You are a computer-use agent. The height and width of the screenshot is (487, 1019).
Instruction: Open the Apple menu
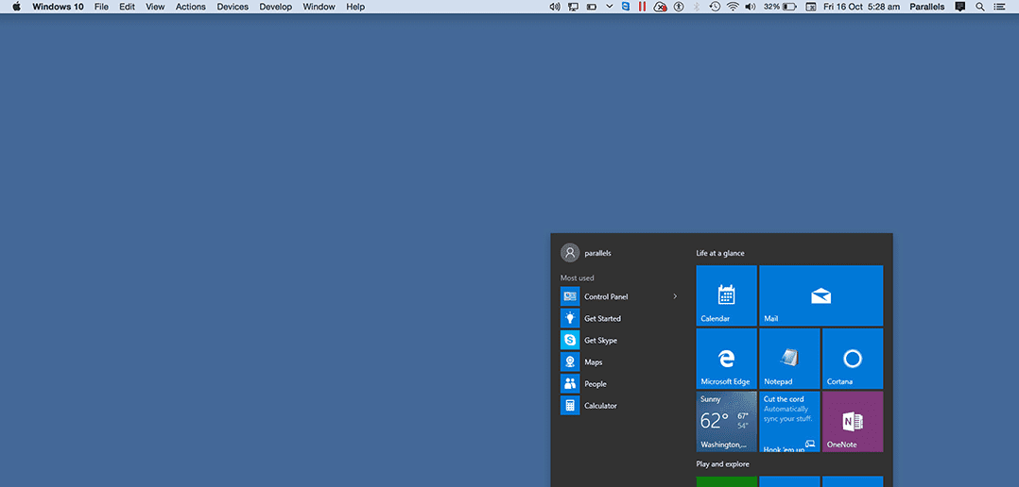(x=16, y=7)
